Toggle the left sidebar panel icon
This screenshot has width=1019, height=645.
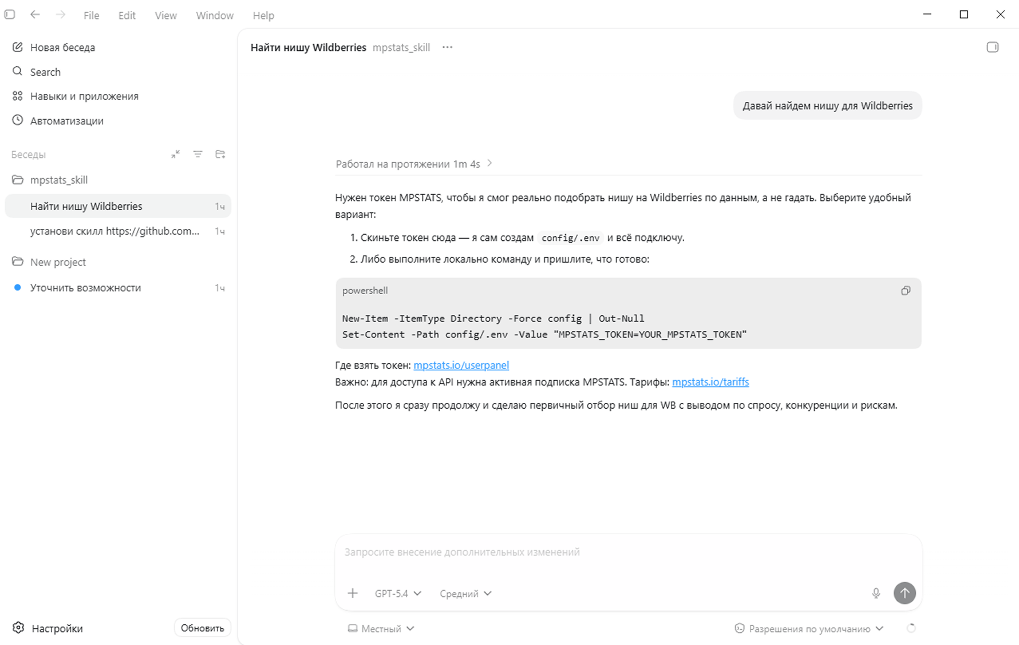point(10,15)
